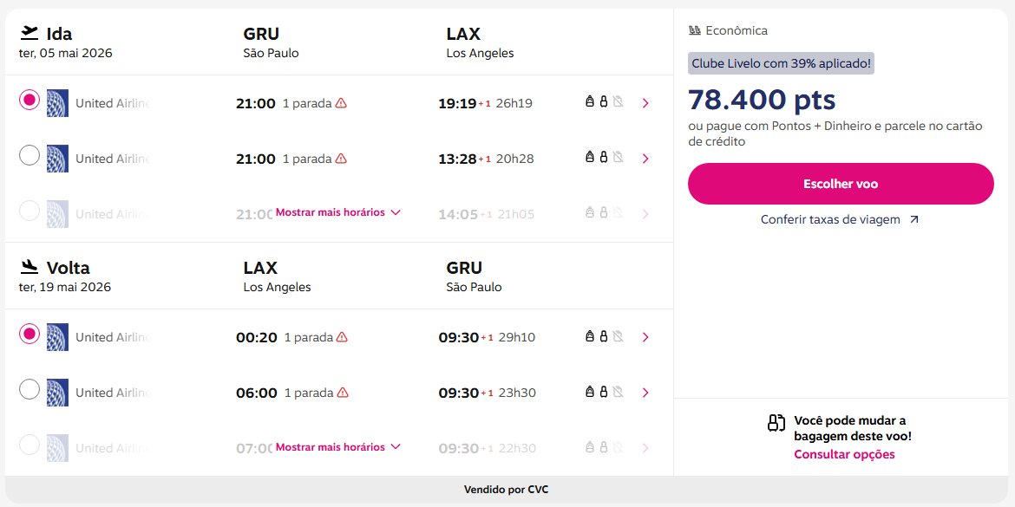The width and height of the screenshot is (1015, 507).
Task: Open details chevron for the 29h10 return flight
Action: pyautogui.click(x=645, y=337)
